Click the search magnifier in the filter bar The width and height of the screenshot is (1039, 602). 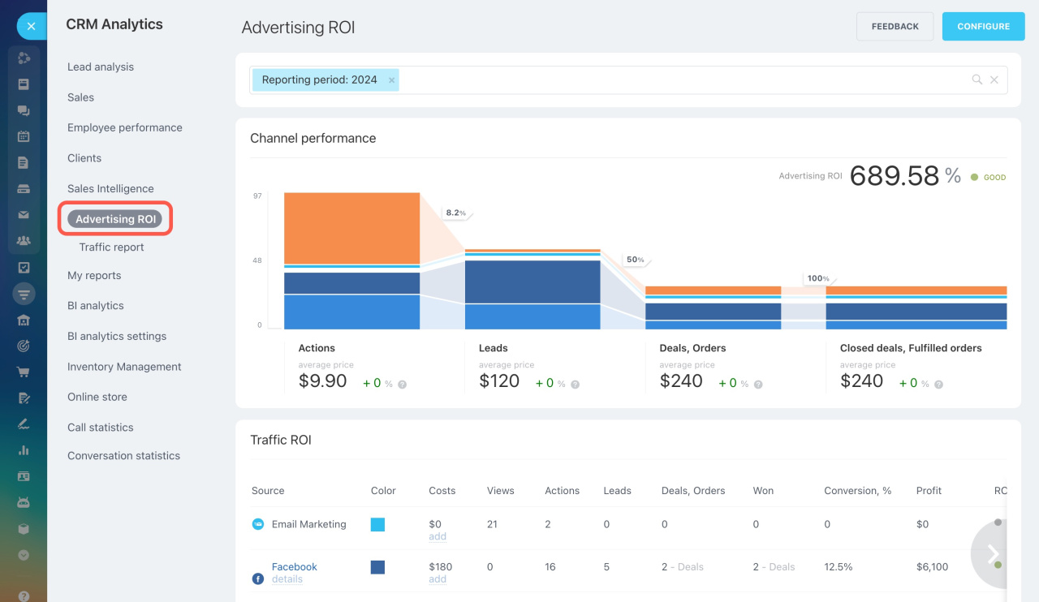pyautogui.click(x=976, y=80)
